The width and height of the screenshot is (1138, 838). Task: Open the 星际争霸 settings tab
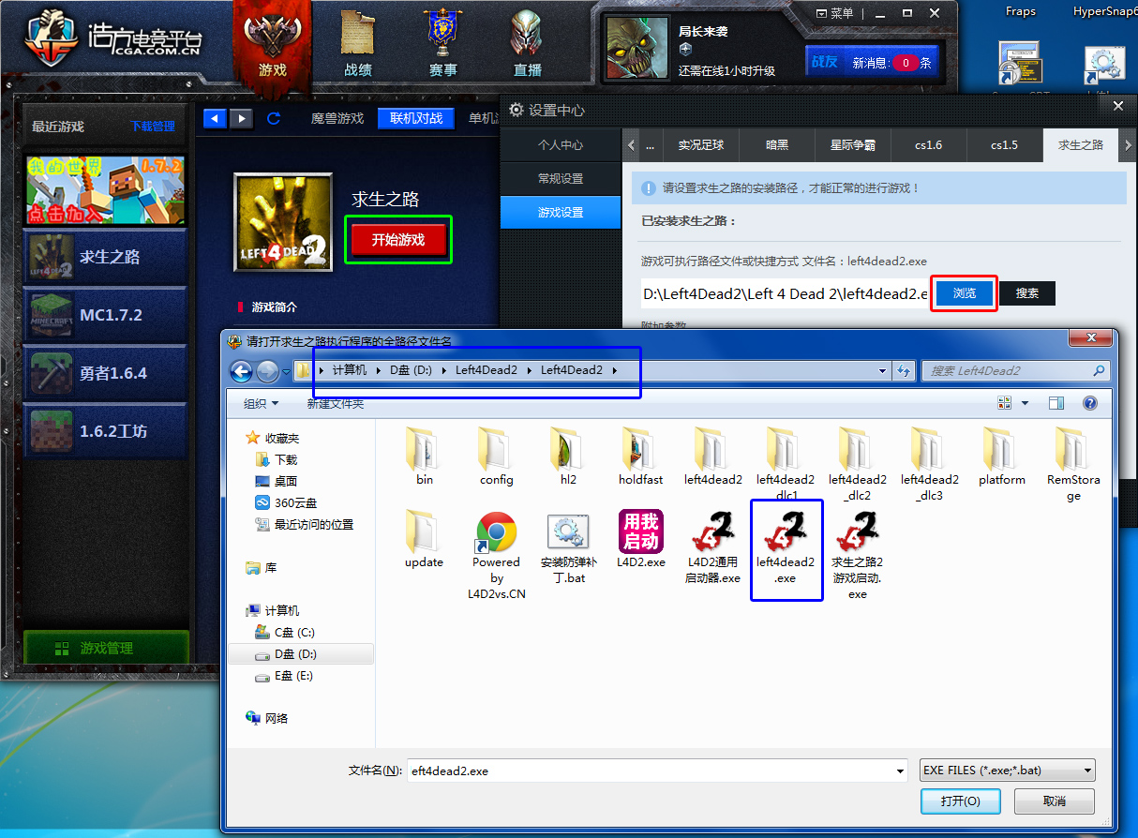point(853,145)
